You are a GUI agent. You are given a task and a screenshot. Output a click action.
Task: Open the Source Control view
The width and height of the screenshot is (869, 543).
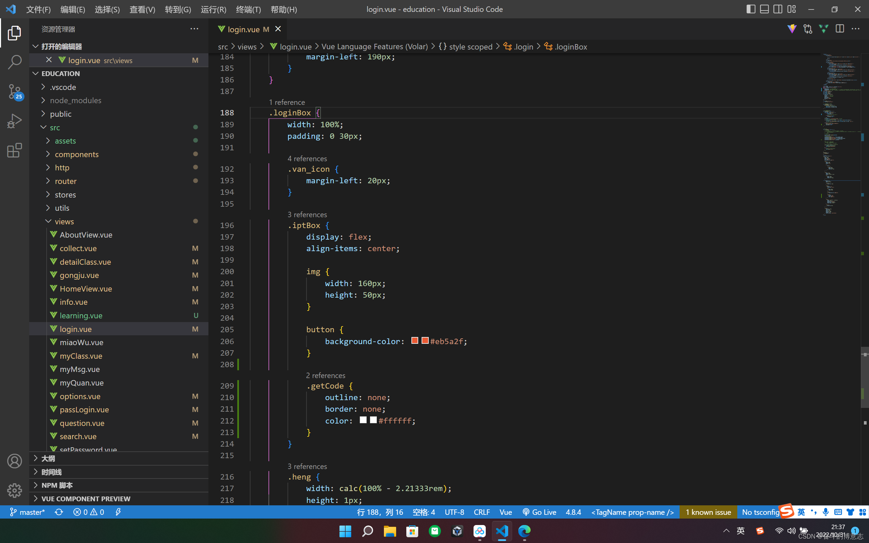pyautogui.click(x=14, y=92)
